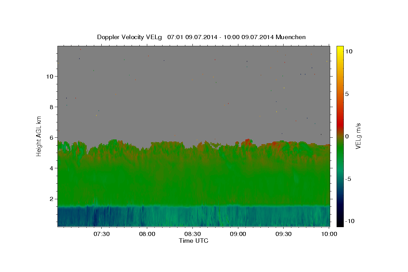Click the Height AGL km axis title
The image size is (408, 272).
(x=39, y=136)
